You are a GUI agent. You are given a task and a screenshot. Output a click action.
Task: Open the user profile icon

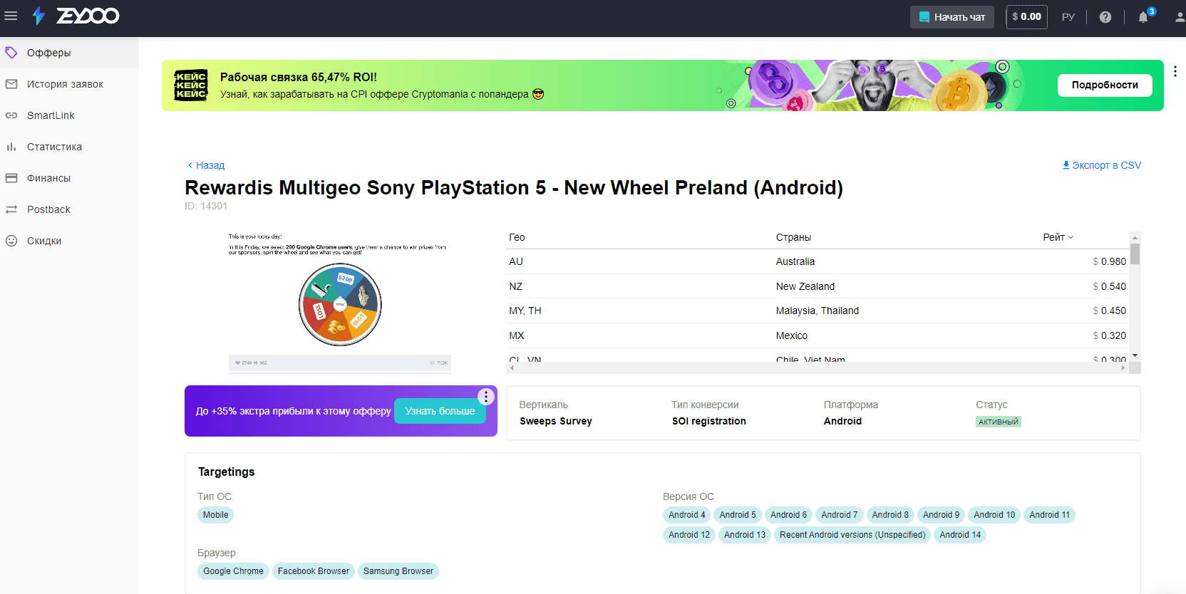1180,17
